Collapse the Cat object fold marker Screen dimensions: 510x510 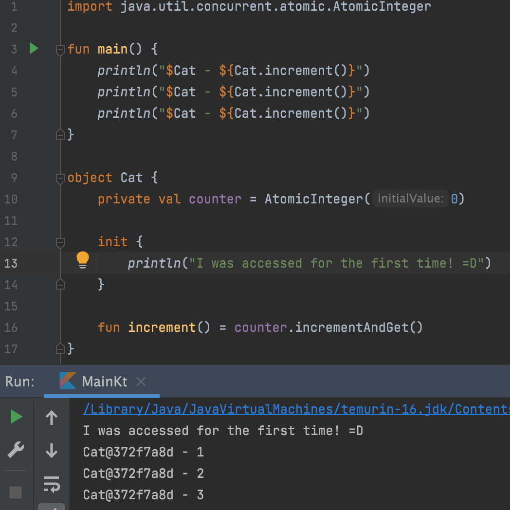coord(60,178)
